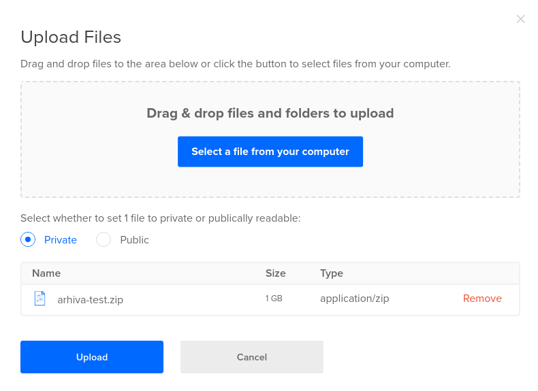
Task: Click the Drag & drop heading text
Action: pyautogui.click(x=270, y=113)
